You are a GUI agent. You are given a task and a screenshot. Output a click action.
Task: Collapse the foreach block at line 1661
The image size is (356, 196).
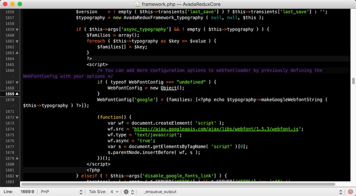coord(17,41)
